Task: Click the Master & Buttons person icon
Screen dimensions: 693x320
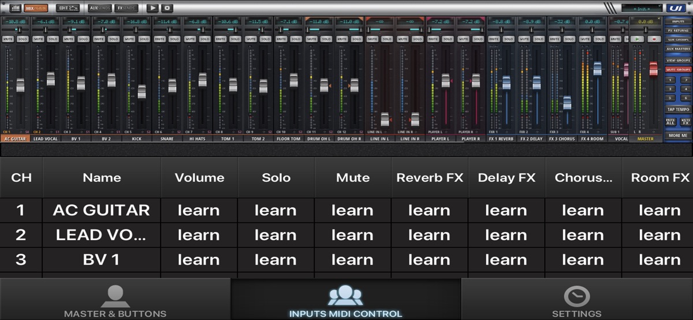Action: pyautogui.click(x=115, y=296)
